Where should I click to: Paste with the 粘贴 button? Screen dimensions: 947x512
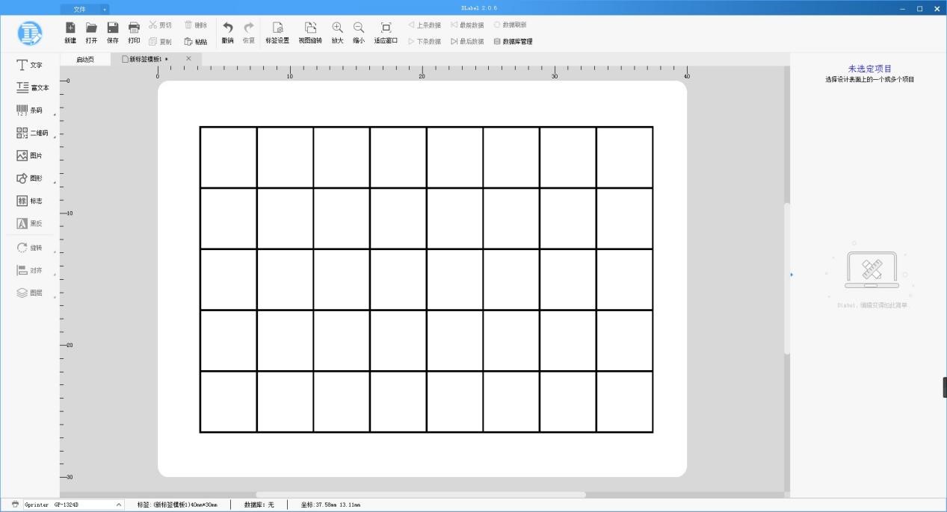pyautogui.click(x=196, y=42)
